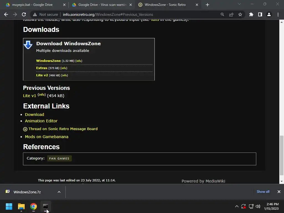
Task: Click the blue download arrow icon
Action: click(x=28, y=45)
